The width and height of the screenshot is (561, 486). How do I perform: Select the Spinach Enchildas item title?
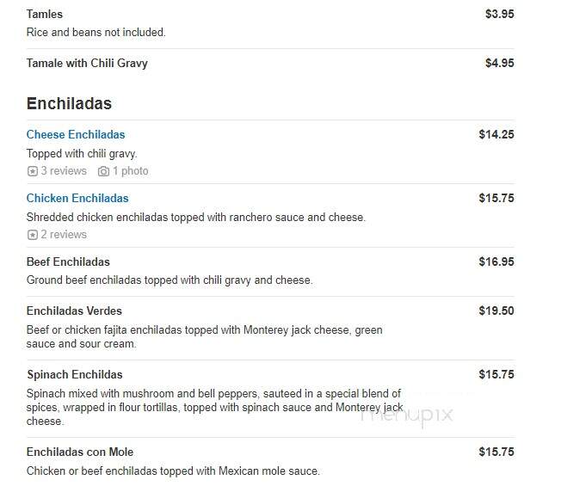click(x=75, y=374)
